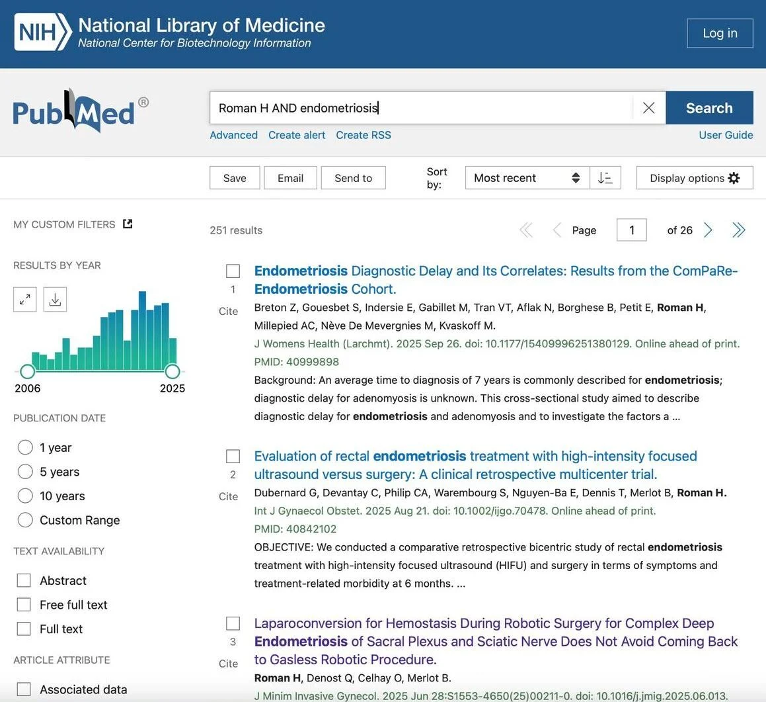The image size is (766, 702).
Task: Click the NIH logo
Action: click(42, 32)
